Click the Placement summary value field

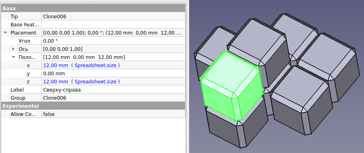pos(113,33)
